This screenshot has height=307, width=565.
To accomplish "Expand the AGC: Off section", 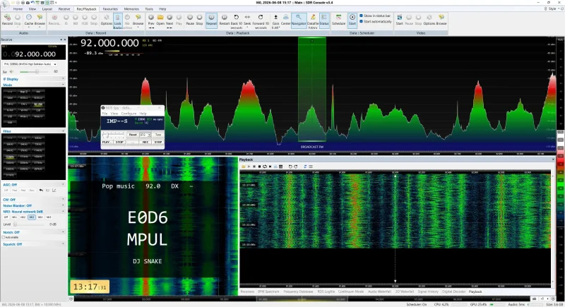I will point(63,185).
